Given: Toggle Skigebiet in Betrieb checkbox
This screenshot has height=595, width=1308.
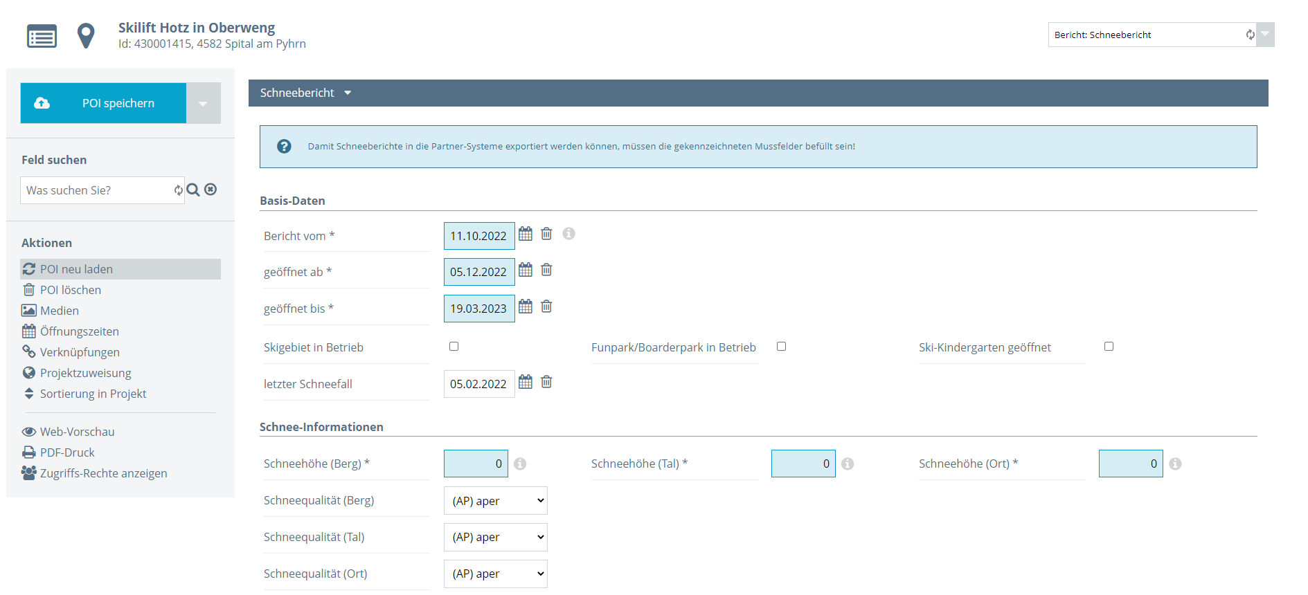Looking at the screenshot, I should [x=454, y=347].
